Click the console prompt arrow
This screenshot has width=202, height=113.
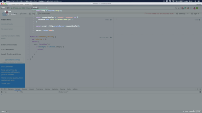click(1, 95)
